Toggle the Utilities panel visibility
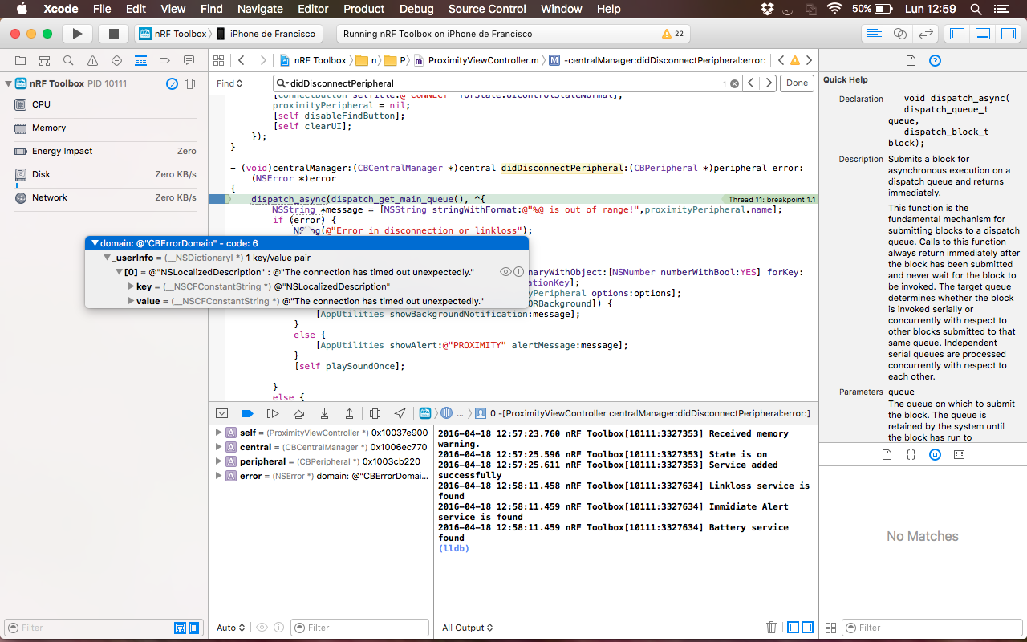 pos(1008,34)
